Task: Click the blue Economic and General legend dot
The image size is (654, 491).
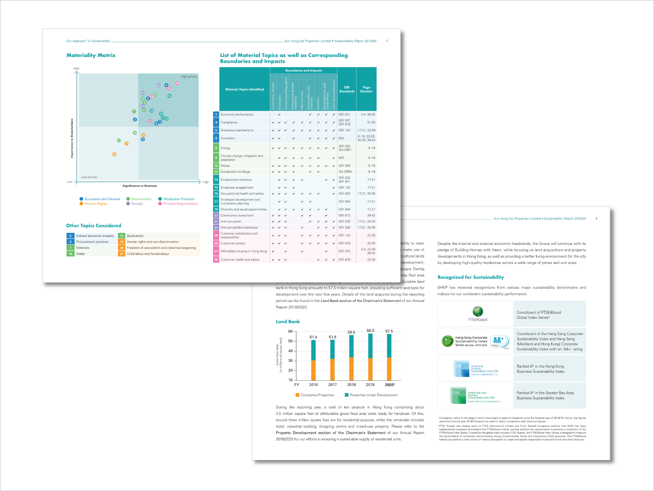Action: tap(81, 199)
